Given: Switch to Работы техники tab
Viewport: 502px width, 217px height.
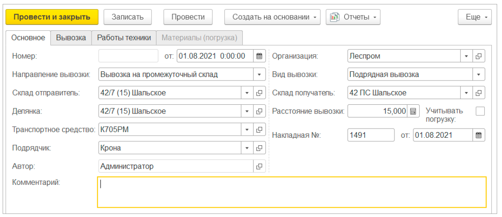Looking at the screenshot, I should click(124, 38).
